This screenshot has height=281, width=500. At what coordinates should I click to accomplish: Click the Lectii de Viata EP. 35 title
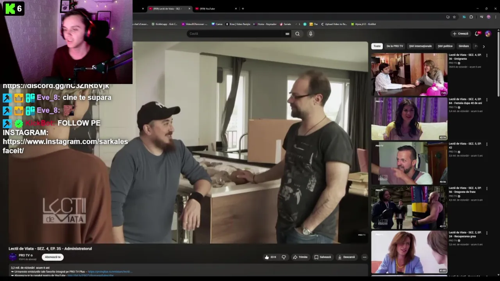tap(50, 249)
